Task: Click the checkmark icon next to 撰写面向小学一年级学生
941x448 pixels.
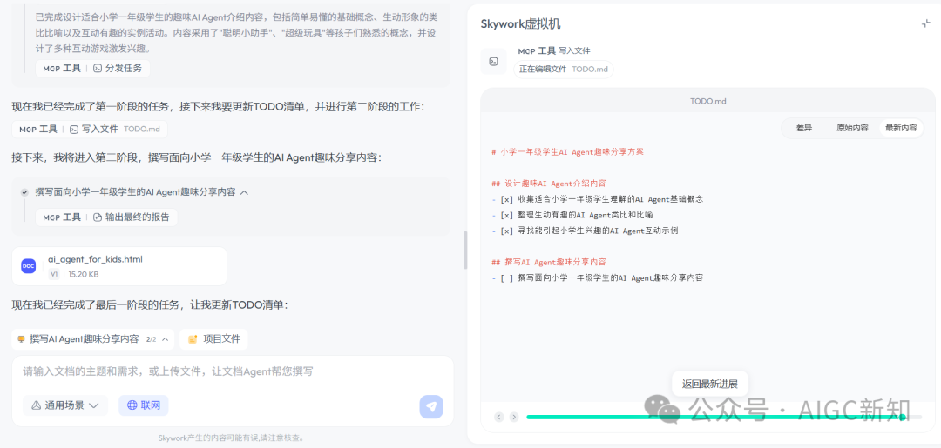Action: click(24, 192)
